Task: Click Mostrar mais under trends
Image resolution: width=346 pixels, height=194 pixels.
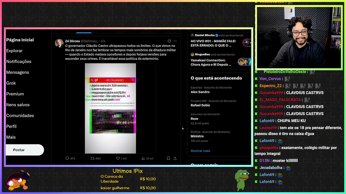Action: [200, 151]
